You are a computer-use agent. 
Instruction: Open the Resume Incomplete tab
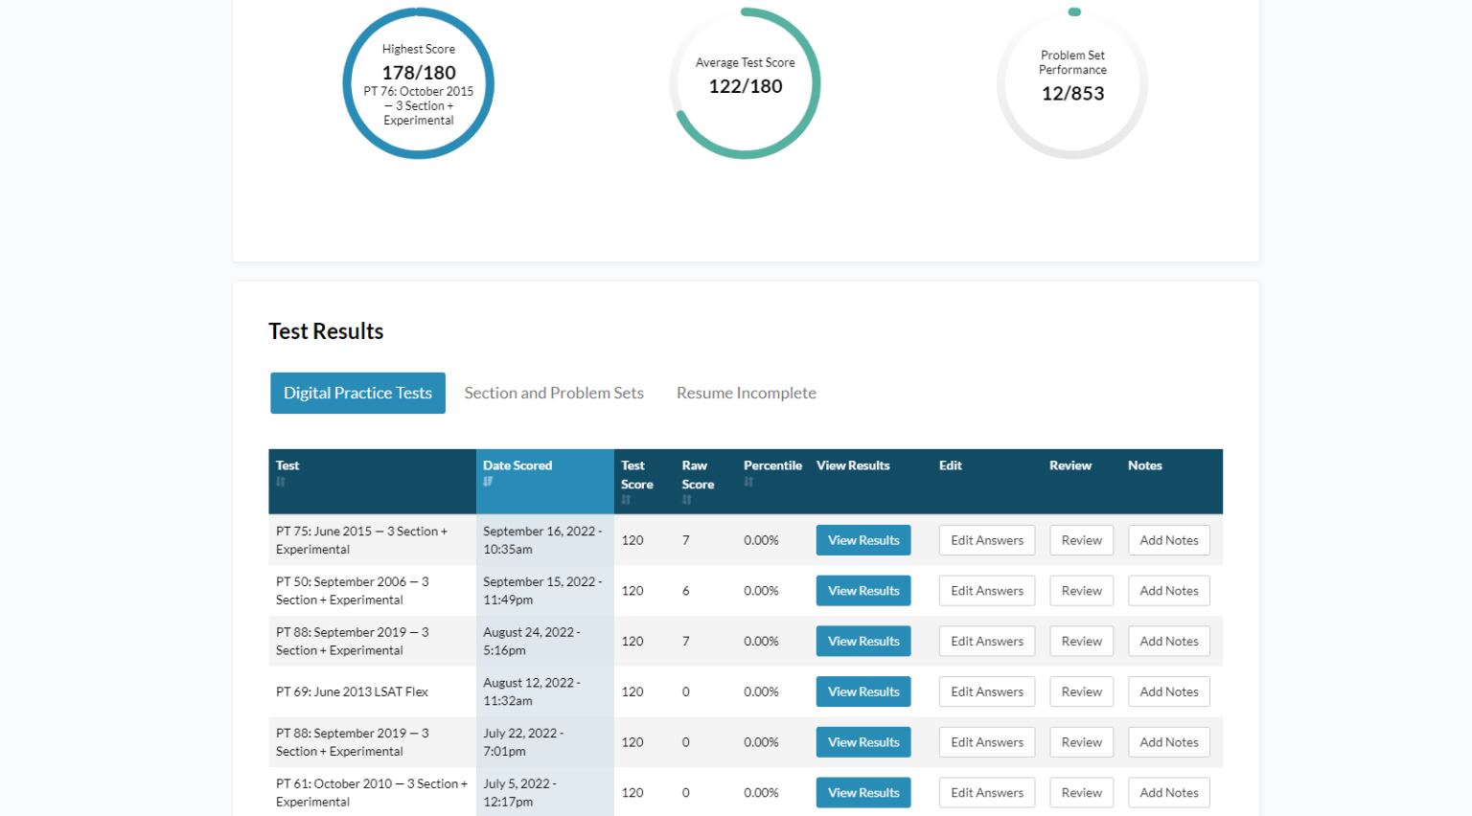(746, 393)
